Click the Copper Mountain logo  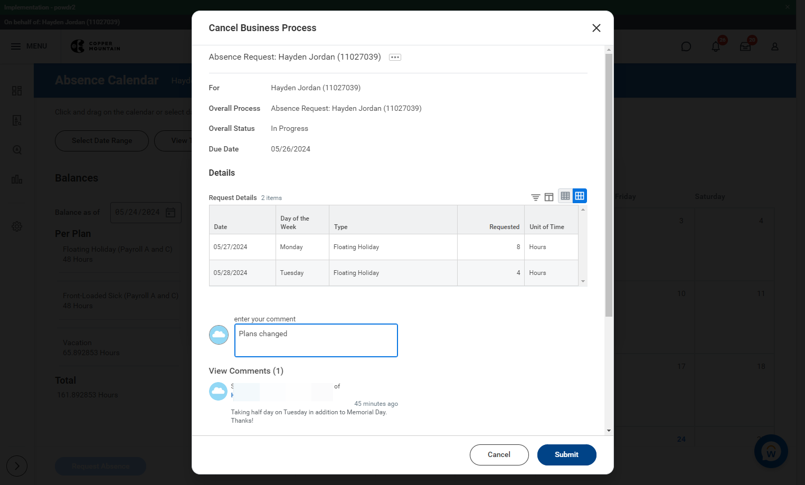point(96,46)
